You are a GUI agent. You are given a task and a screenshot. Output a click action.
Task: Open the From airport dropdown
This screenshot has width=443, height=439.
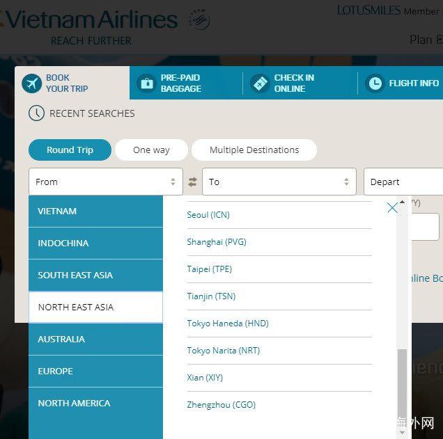[105, 182]
